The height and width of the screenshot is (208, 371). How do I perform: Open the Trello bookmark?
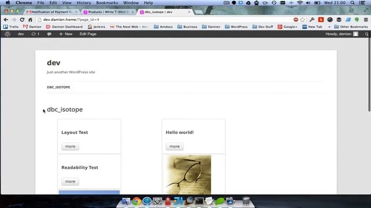click(11, 27)
